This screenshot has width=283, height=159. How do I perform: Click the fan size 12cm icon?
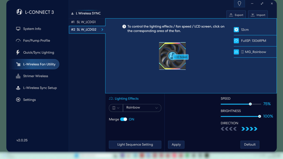[x=236, y=30]
